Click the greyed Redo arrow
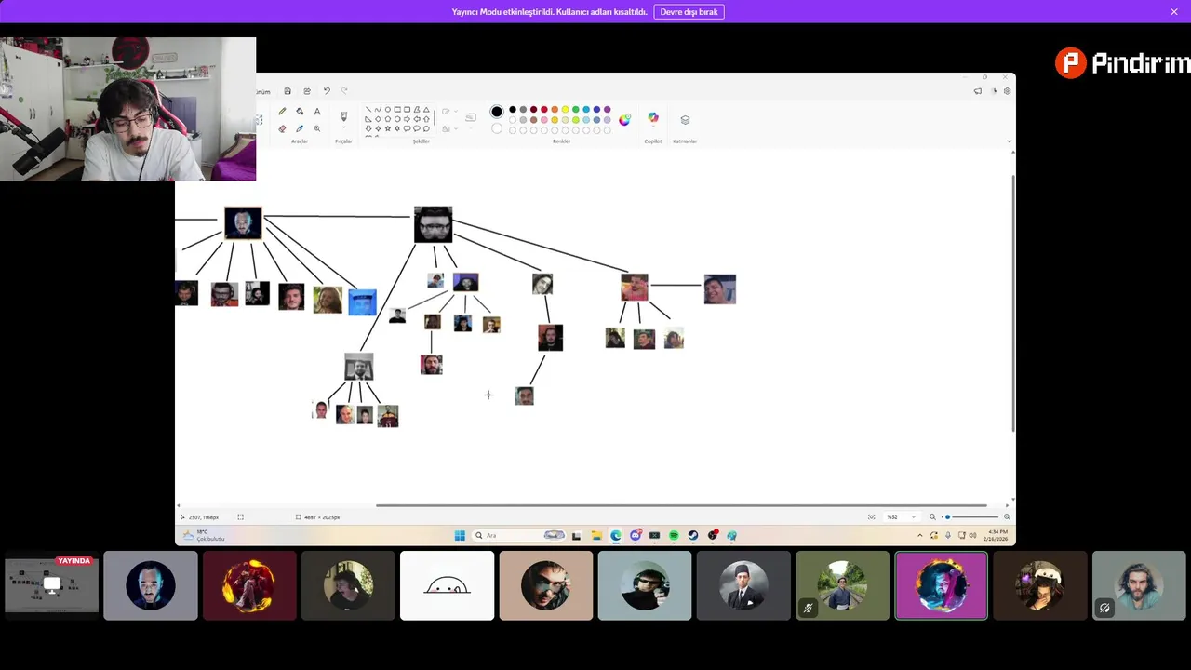Viewport: 1191px width, 670px height. click(344, 91)
